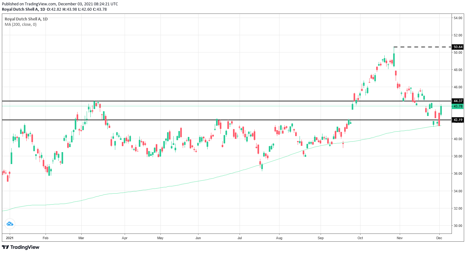The height and width of the screenshot is (253, 466).
Task: Click the horizontal line at 42.19
Action: 226,120
